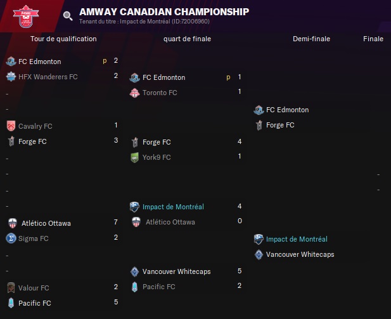The width and height of the screenshot is (391, 319).
Task: Select the Toronto FC club badge
Action: click(x=134, y=93)
